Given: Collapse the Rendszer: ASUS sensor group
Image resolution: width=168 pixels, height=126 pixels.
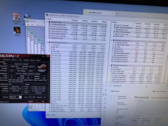Looking at the screenshot, I should [x=47, y=22].
